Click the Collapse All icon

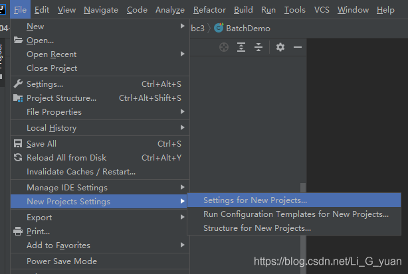(258, 47)
